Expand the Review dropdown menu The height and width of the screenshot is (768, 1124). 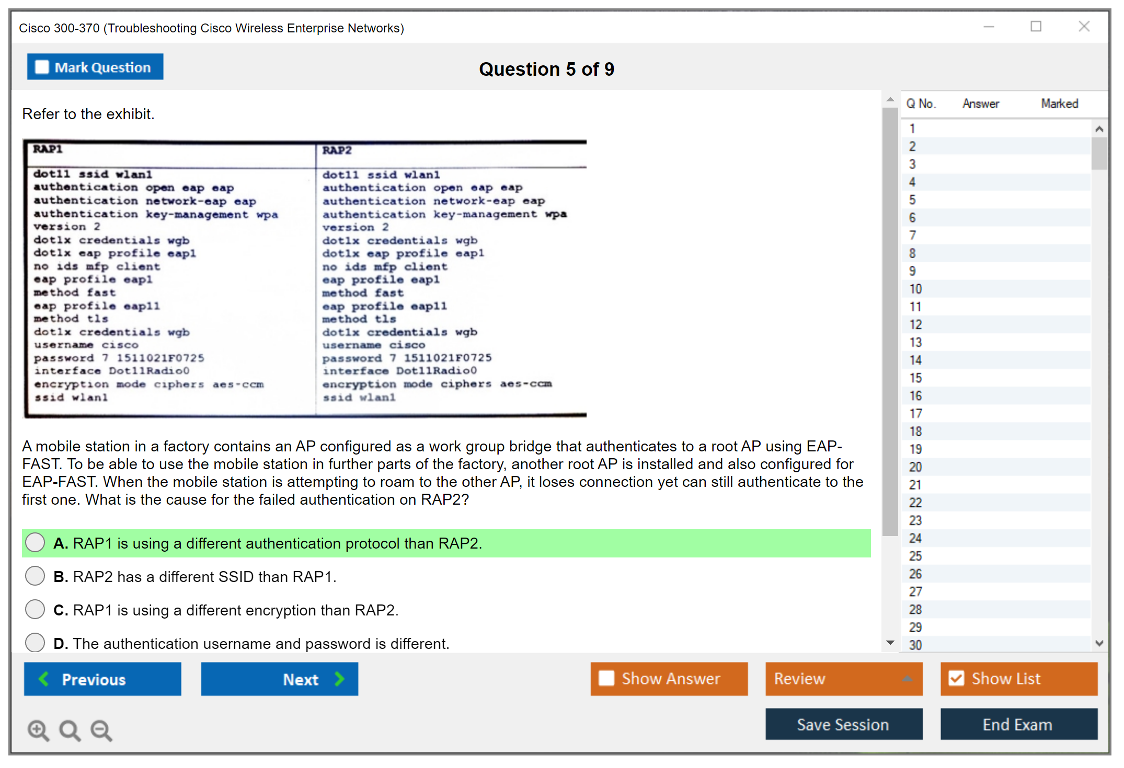coord(907,679)
